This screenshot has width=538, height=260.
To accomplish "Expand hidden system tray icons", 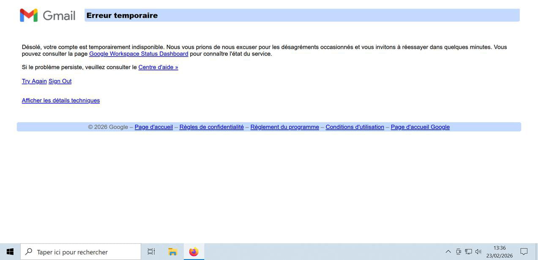I will (x=448, y=252).
